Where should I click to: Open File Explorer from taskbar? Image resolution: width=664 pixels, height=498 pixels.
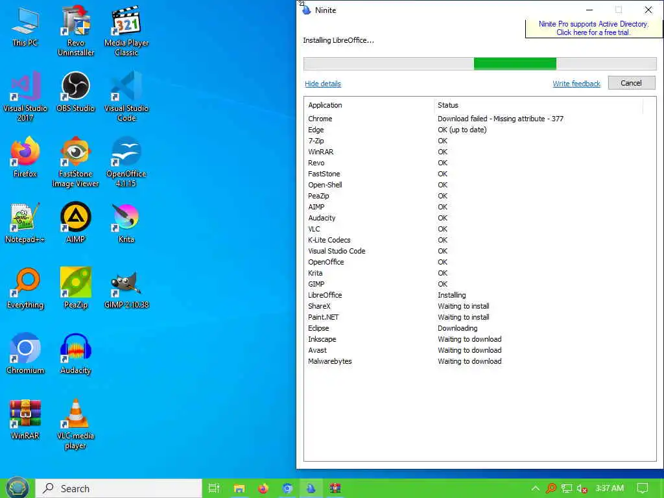[x=239, y=488]
